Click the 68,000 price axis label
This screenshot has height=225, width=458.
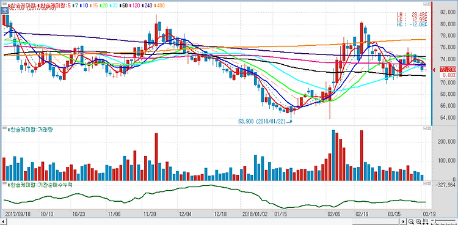[448, 94]
